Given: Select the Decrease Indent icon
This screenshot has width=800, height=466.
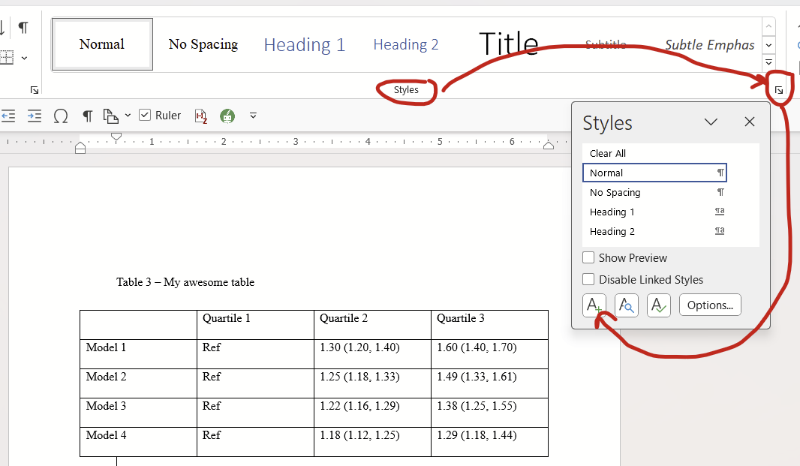Looking at the screenshot, I should pos(9,116).
